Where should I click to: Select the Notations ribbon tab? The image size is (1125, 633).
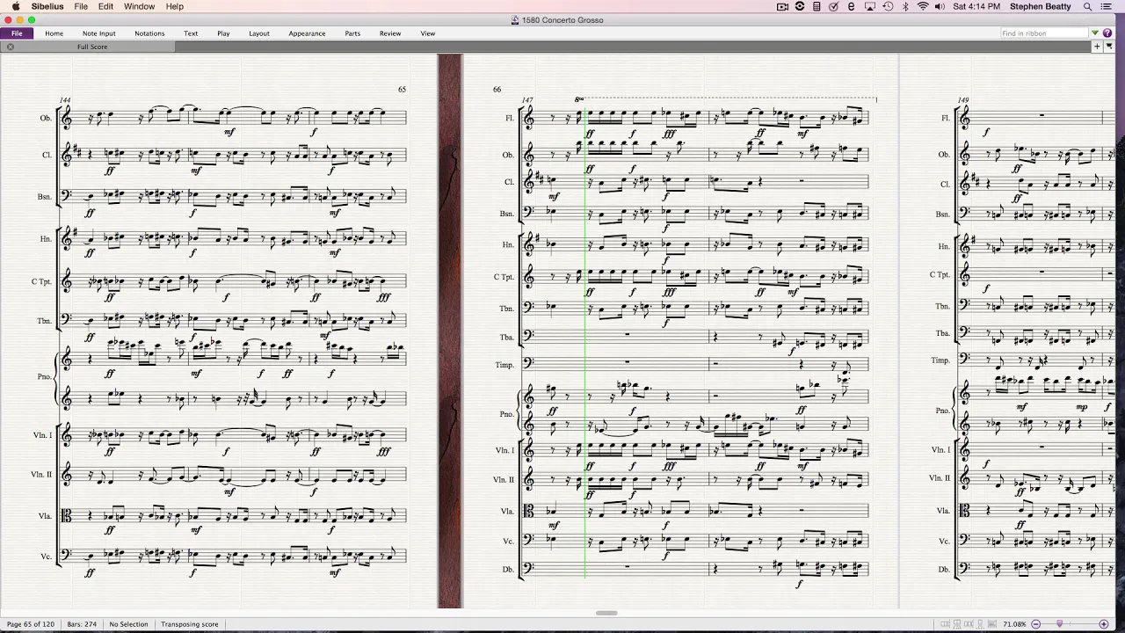[x=149, y=33]
